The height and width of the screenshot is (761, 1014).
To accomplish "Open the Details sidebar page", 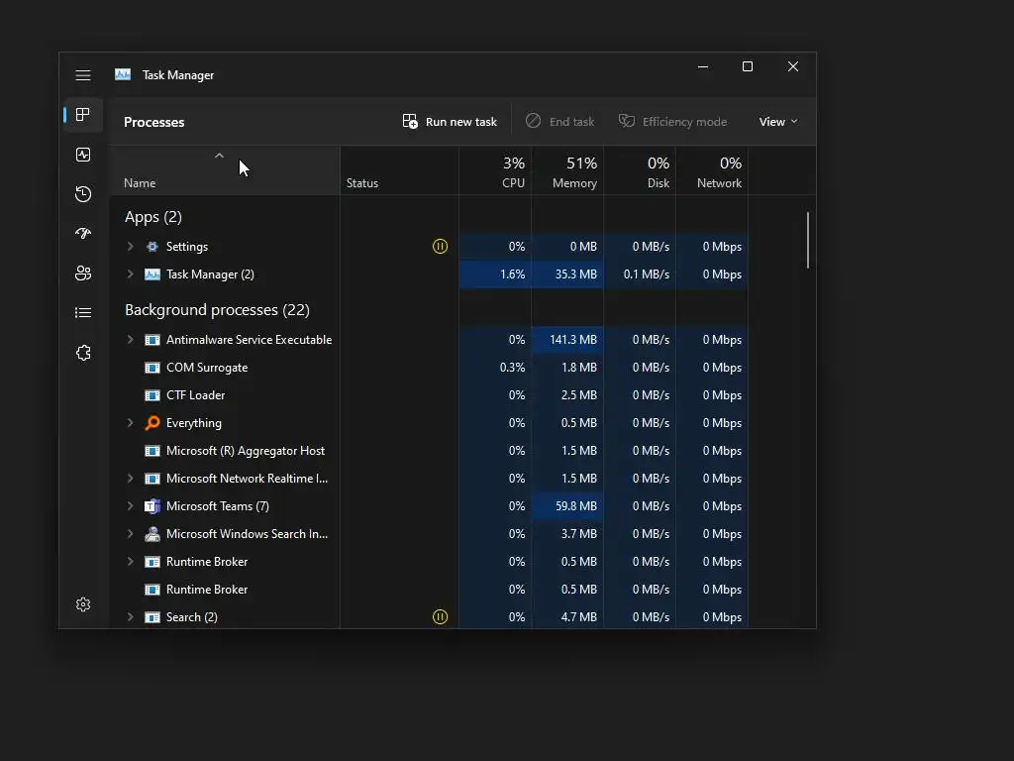I will click(83, 312).
